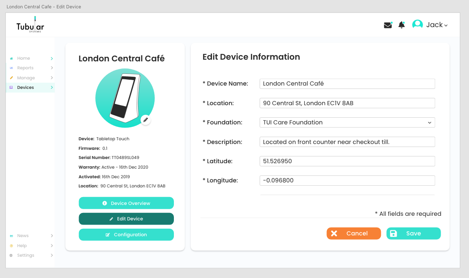The image size is (469, 278).
Task: Open the Foundation dropdown
Action: pos(347,122)
